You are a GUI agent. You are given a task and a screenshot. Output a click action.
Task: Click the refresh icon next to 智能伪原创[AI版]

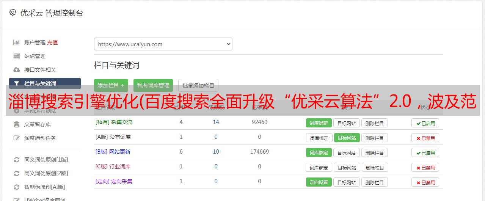click(17, 187)
